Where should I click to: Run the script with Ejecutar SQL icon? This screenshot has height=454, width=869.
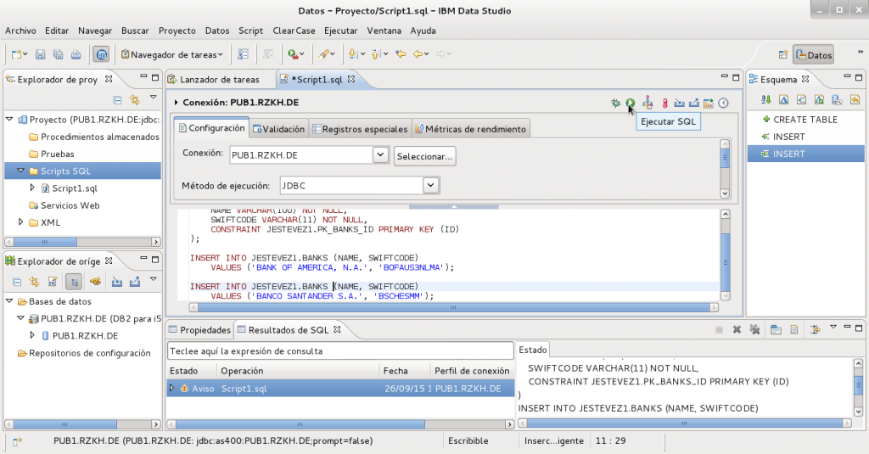pyautogui.click(x=631, y=103)
